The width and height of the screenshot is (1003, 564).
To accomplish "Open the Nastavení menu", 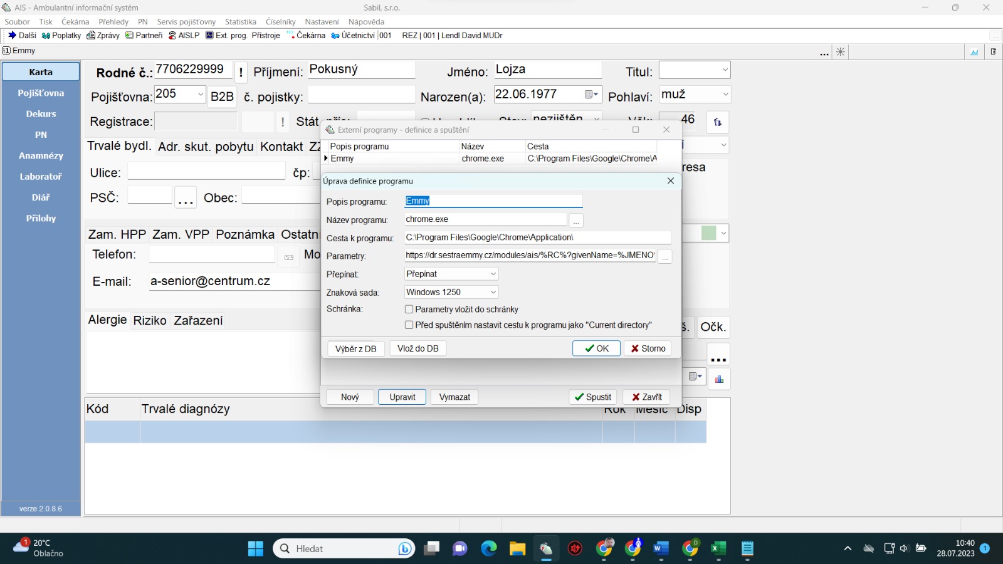I will 322,22.
